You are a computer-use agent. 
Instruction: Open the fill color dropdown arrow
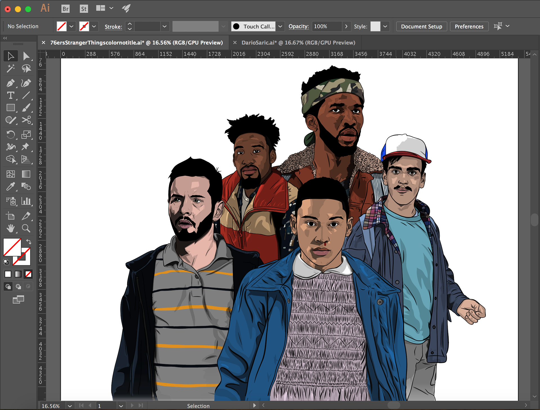[71, 26]
